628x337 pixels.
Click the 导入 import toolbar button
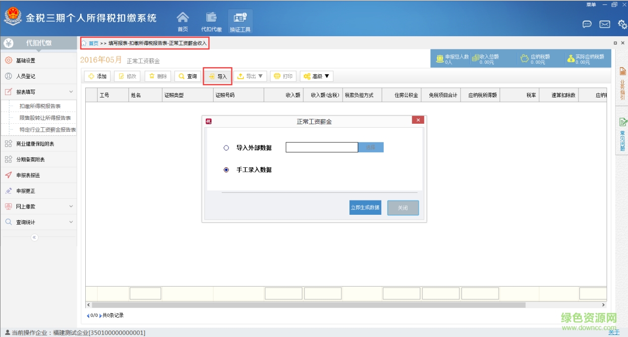(x=218, y=76)
